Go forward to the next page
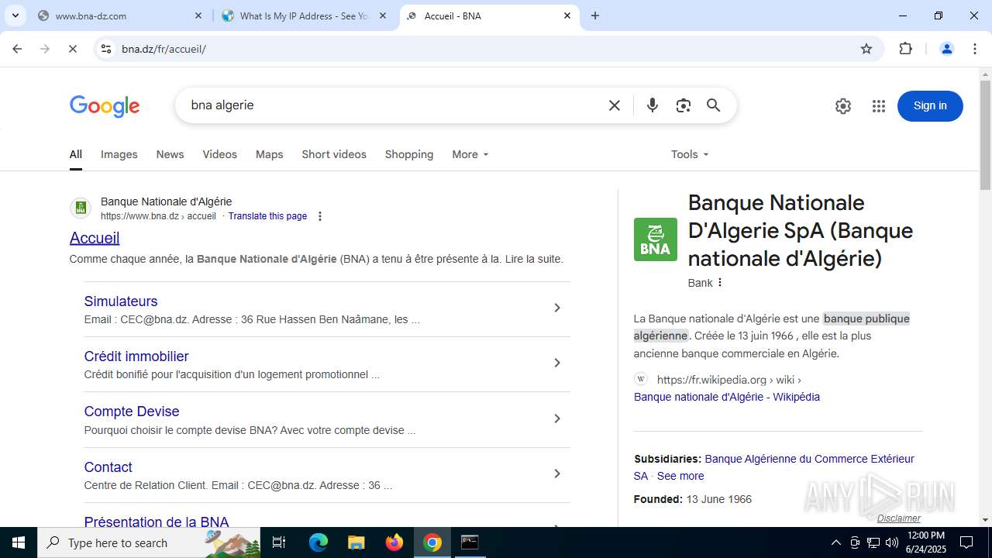992x558 pixels. [x=45, y=49]
